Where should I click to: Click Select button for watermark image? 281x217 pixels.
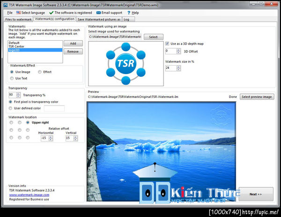pos(154,37)
